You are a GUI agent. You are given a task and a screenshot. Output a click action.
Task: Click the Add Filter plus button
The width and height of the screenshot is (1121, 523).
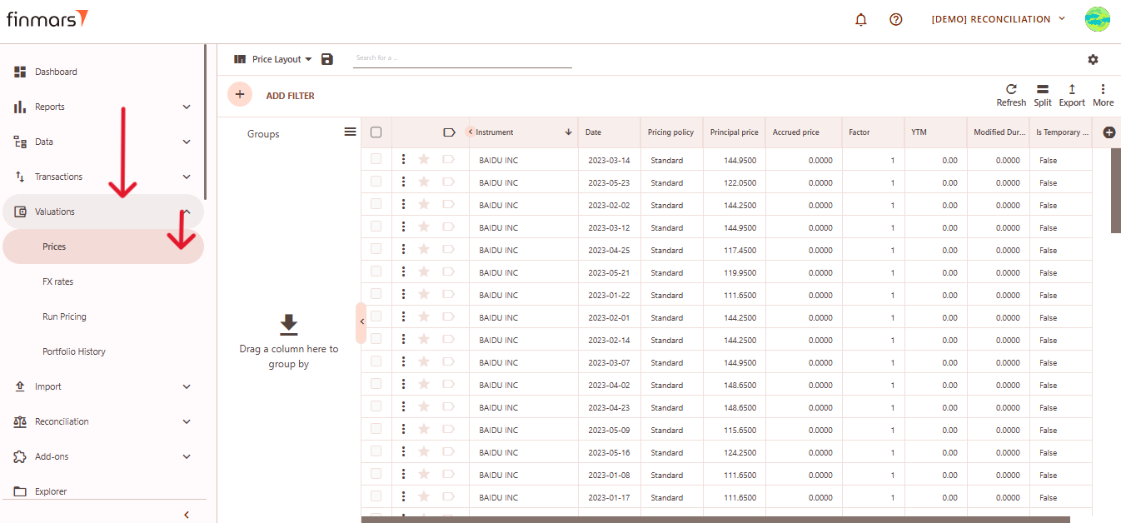(x=240, y=95)
